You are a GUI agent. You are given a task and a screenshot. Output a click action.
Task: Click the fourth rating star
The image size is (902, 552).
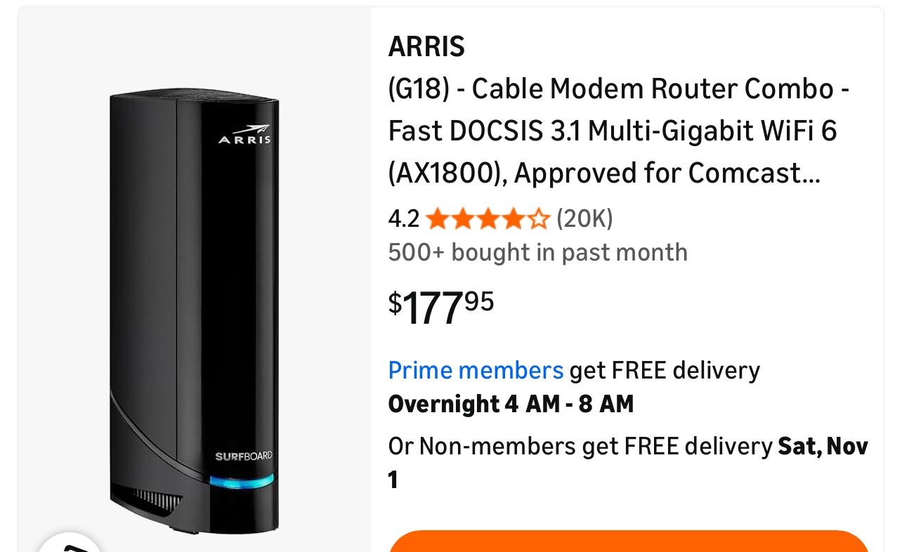(x=512, y=218)
